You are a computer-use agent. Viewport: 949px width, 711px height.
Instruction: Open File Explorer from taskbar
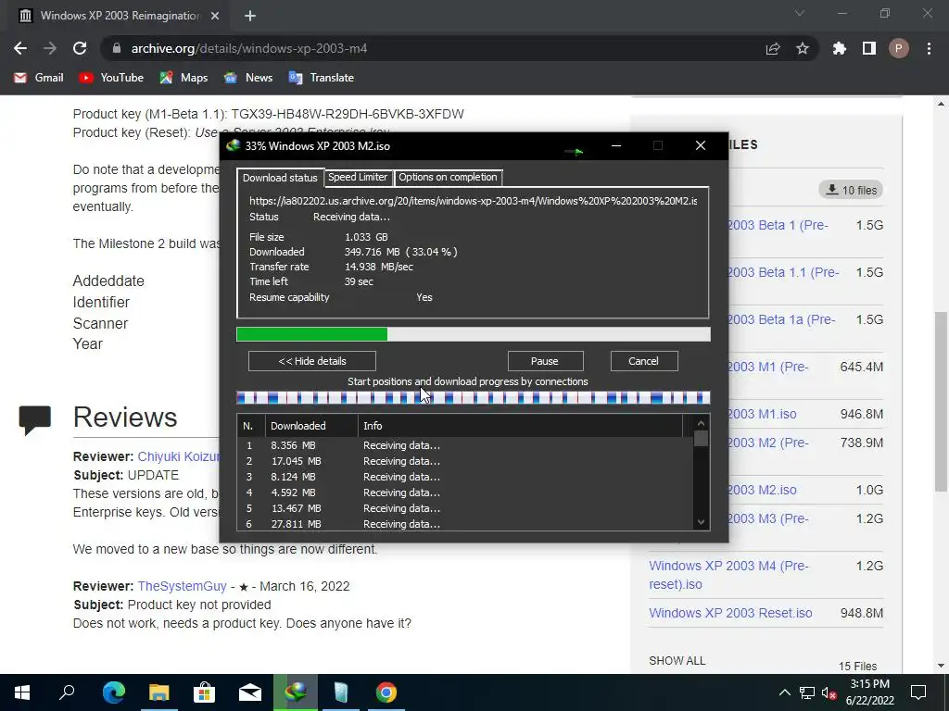point(159,692)
